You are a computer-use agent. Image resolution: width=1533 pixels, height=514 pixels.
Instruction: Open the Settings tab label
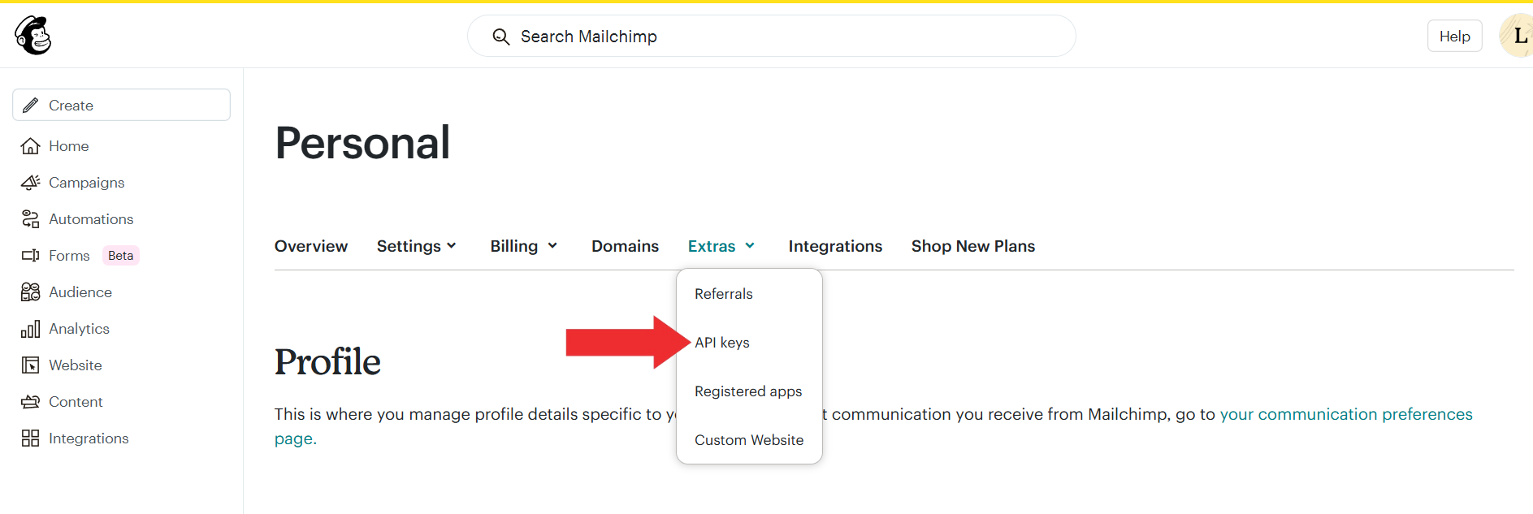[409, 246]
